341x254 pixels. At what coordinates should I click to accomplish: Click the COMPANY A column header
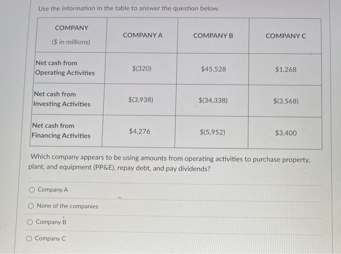coord(142,35)
